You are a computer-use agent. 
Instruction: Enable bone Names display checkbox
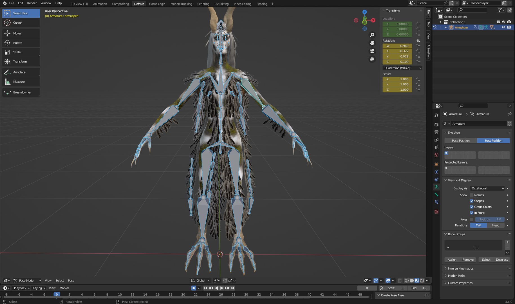pos(472,195)
